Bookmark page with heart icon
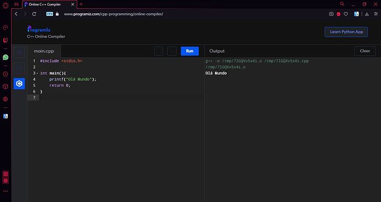 pos(346,14)
